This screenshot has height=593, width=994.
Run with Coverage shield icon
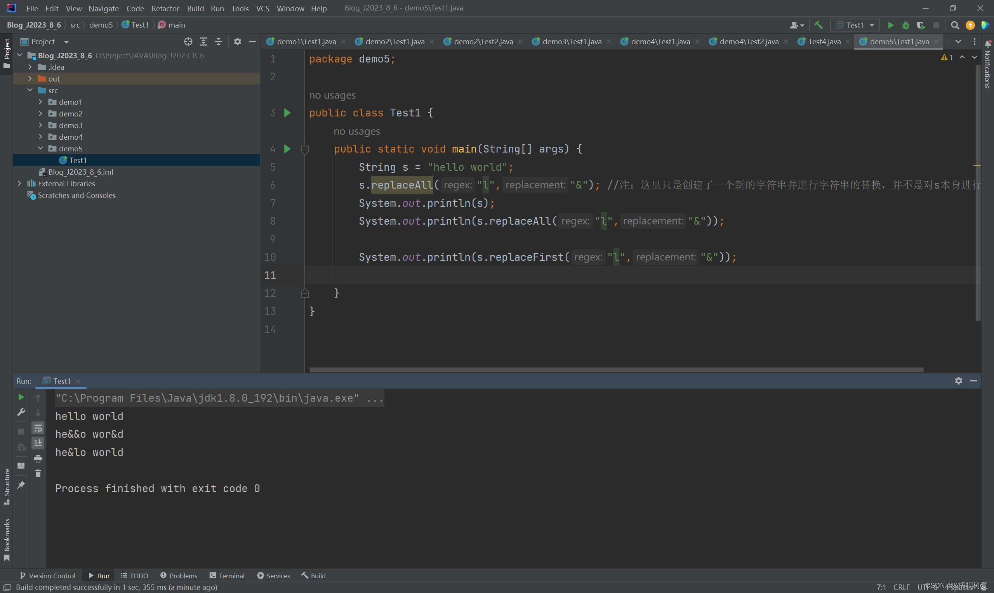tap(921, 25)
